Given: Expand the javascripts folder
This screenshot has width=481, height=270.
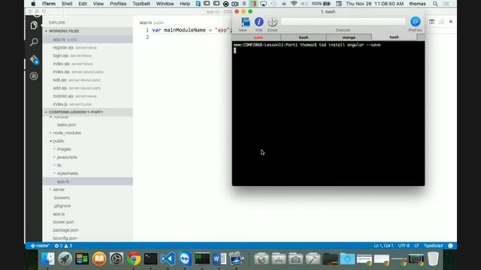Looking at the screenshot, I should (x=67, y=157).
